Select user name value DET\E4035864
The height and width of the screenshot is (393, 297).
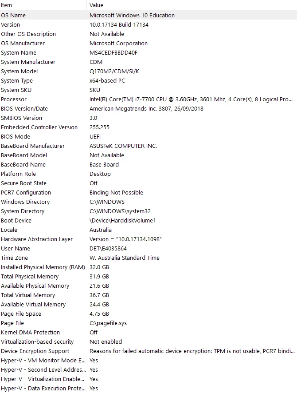coord(108,248)
